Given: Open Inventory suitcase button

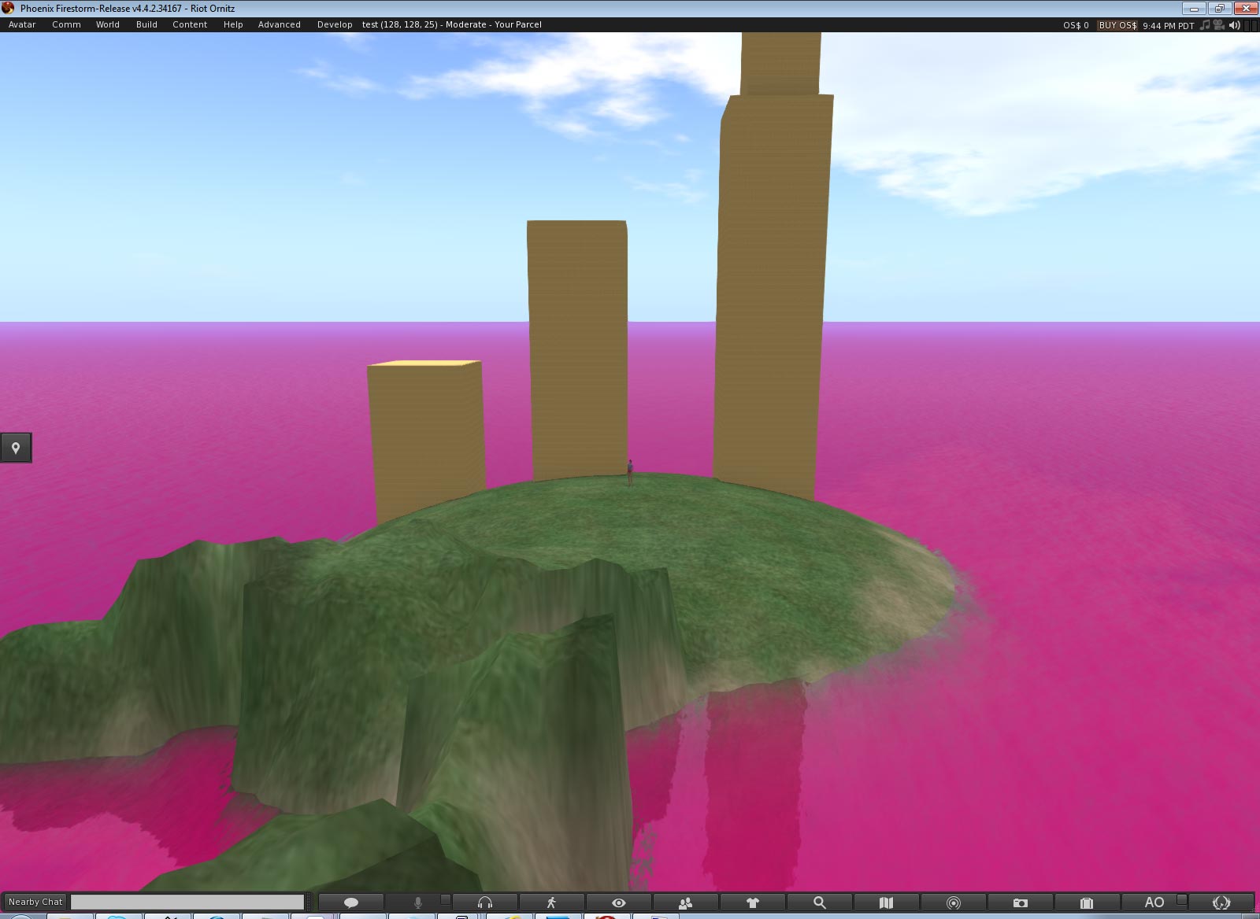Looking at the screenshot, I should (1088, 902).
